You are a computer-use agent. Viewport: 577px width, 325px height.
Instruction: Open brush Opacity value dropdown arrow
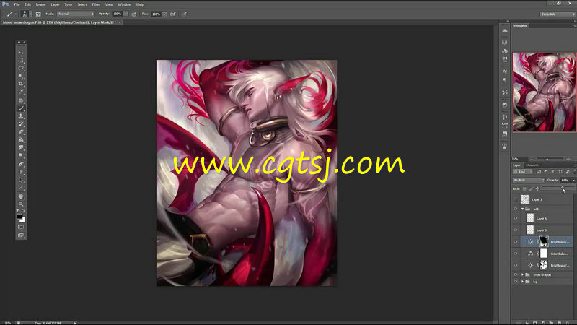(125, 14)
